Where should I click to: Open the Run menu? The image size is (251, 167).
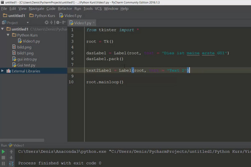(78, 9)
